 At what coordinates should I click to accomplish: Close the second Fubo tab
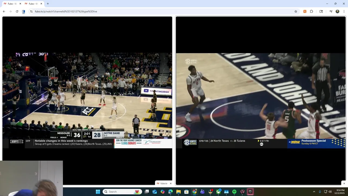41,4
